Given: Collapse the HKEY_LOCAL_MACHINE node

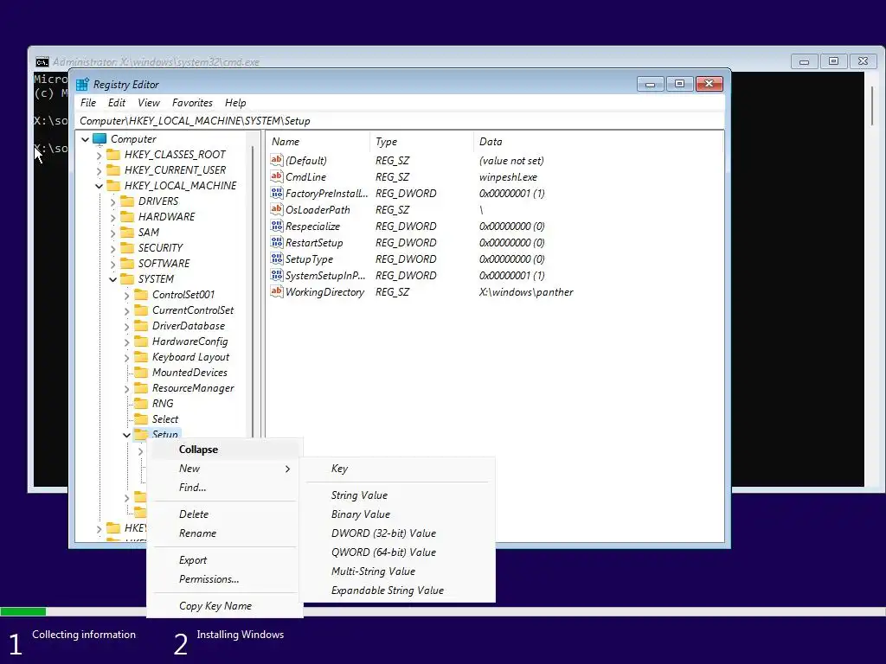Looking at the screenshot, I should point(100,186).
